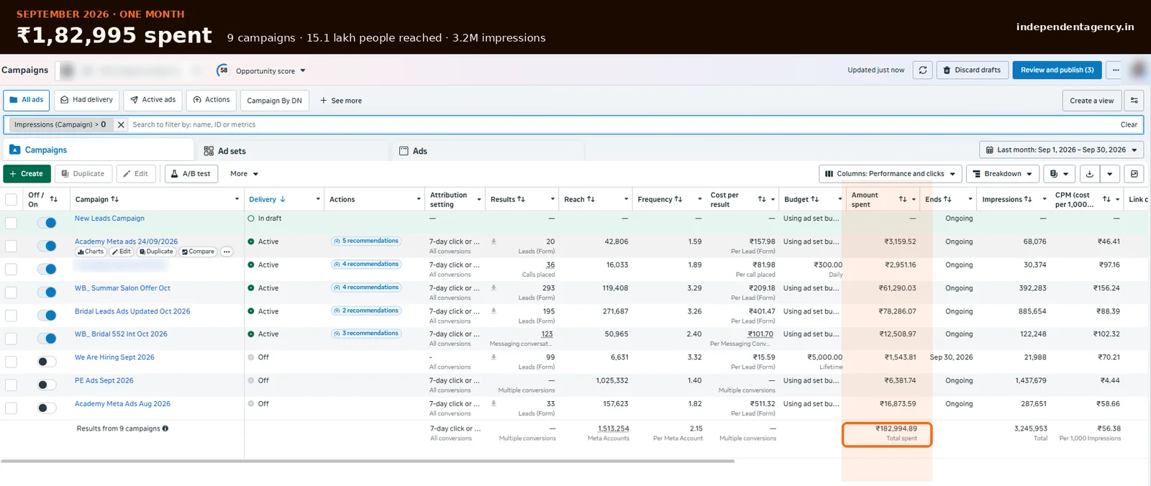Open Charts for Academy Meta ads 24/09/2026
The width and height of the screenshot is (1151, 486).
(91, 252)
